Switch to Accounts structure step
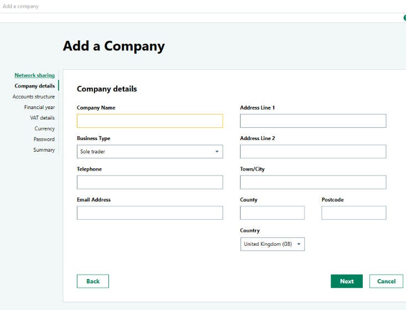The width and height of the screenshot is (407, 310). pyautogui.click(x=34, y=97)
